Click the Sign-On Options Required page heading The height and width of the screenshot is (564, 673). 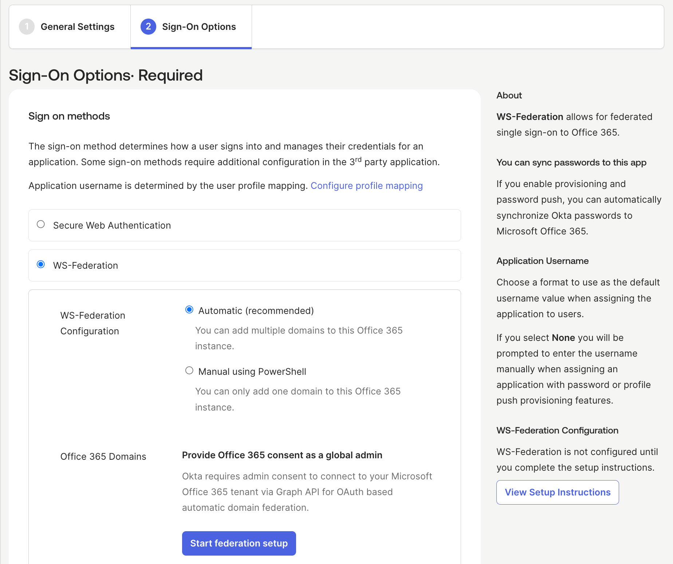click(106, 75)
